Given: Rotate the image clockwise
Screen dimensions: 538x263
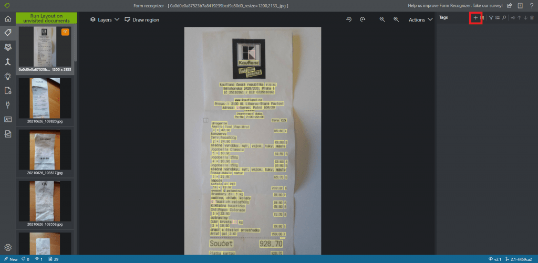Looking at the screenshot, I should (363, 19).
